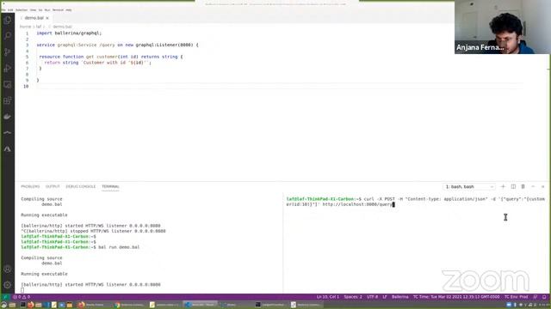Click the errors and warnings status counter

(22, 297)
